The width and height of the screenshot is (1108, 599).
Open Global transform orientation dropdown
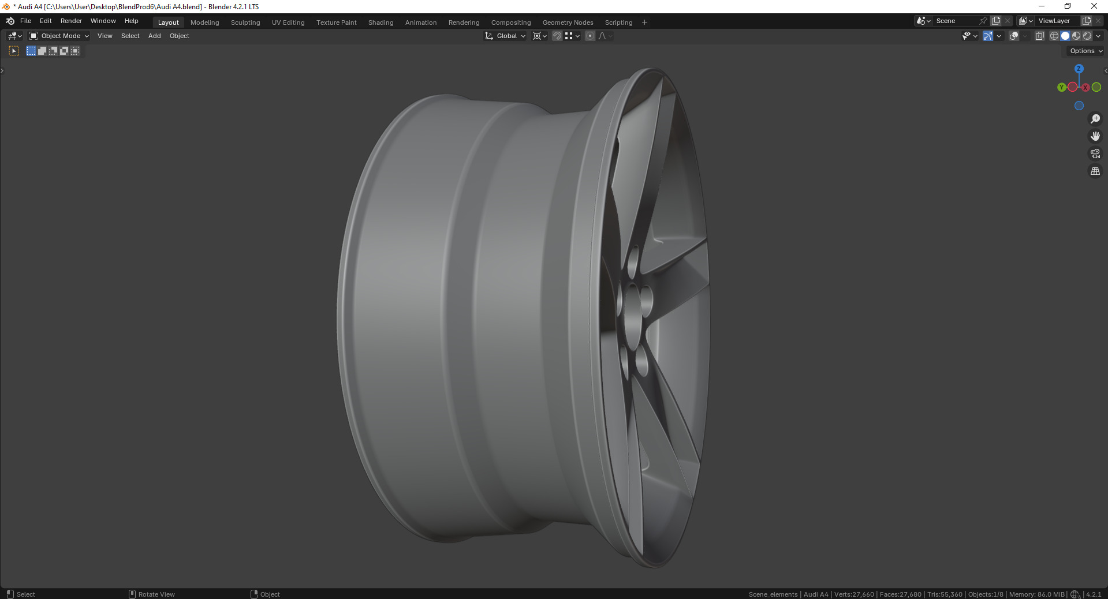[x=505, y=36]
